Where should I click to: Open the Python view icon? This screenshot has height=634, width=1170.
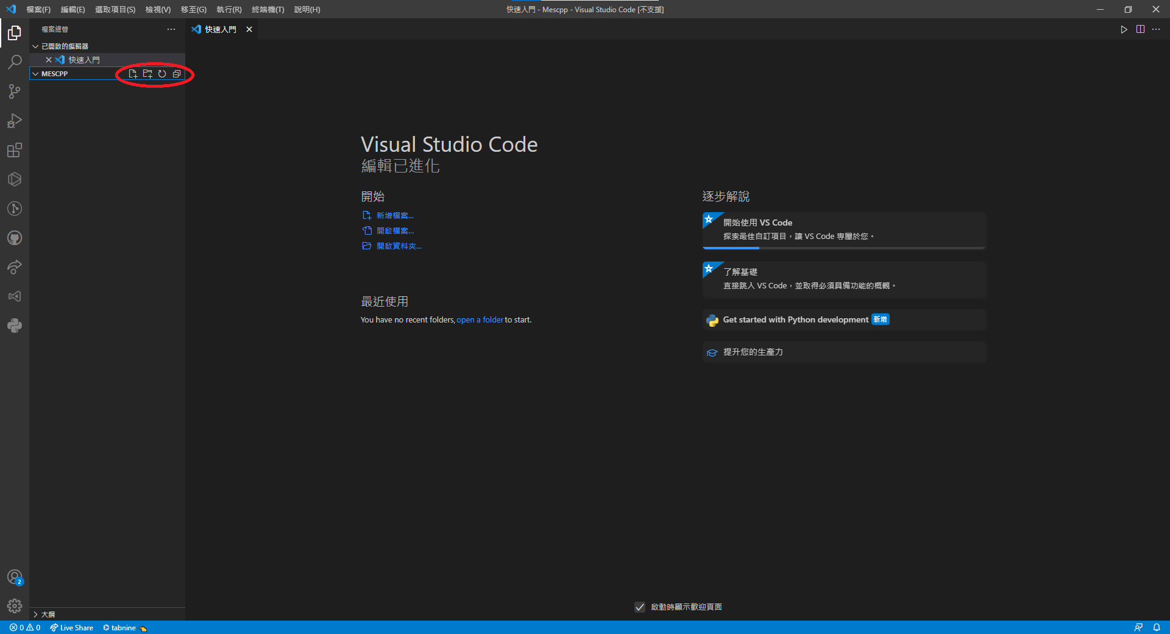pyautogui.click(x=15, y=326)
